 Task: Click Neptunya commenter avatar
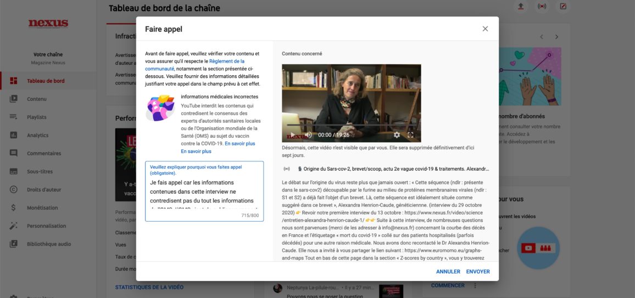point(277,288)
